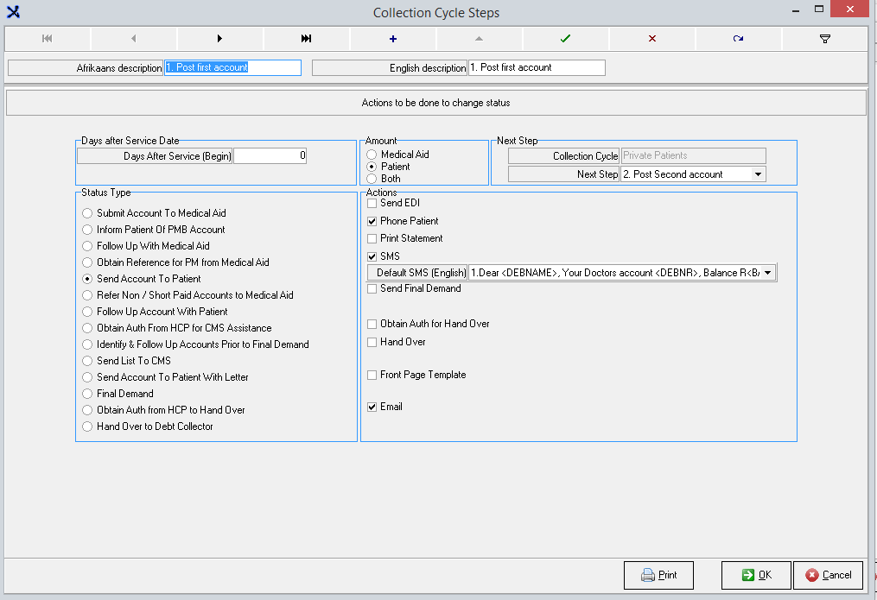Click Days After Service input field
Viewport: 877px width, 600px height.
pyautogui.click(x=270, y=156)
